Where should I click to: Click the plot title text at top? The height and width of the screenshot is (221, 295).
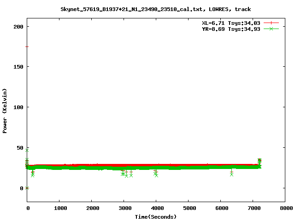[156, 9]
